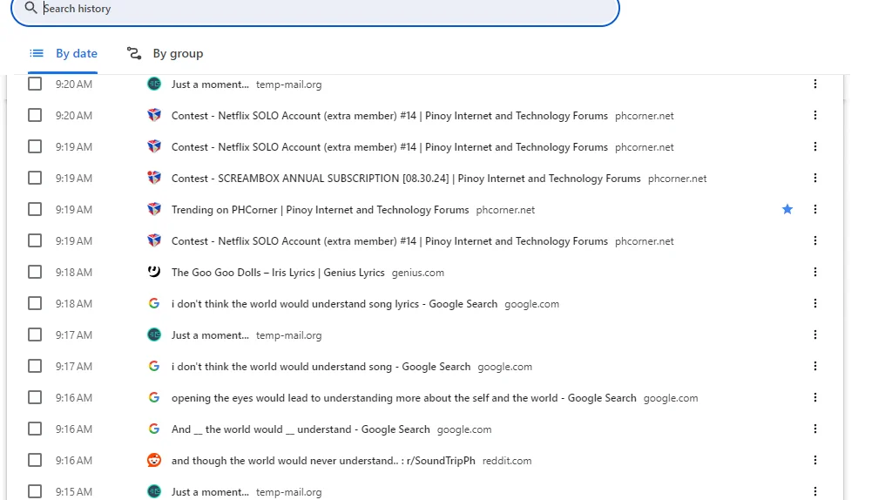
Task: Check the song lyrics Google Search entry checkbox
Action: 35,302
